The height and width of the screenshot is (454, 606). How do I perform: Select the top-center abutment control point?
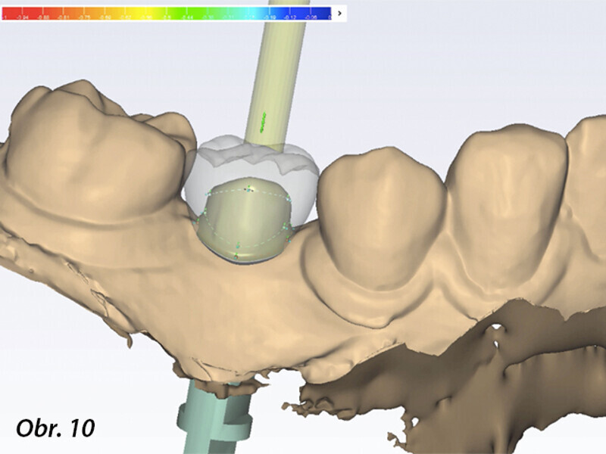247,188
